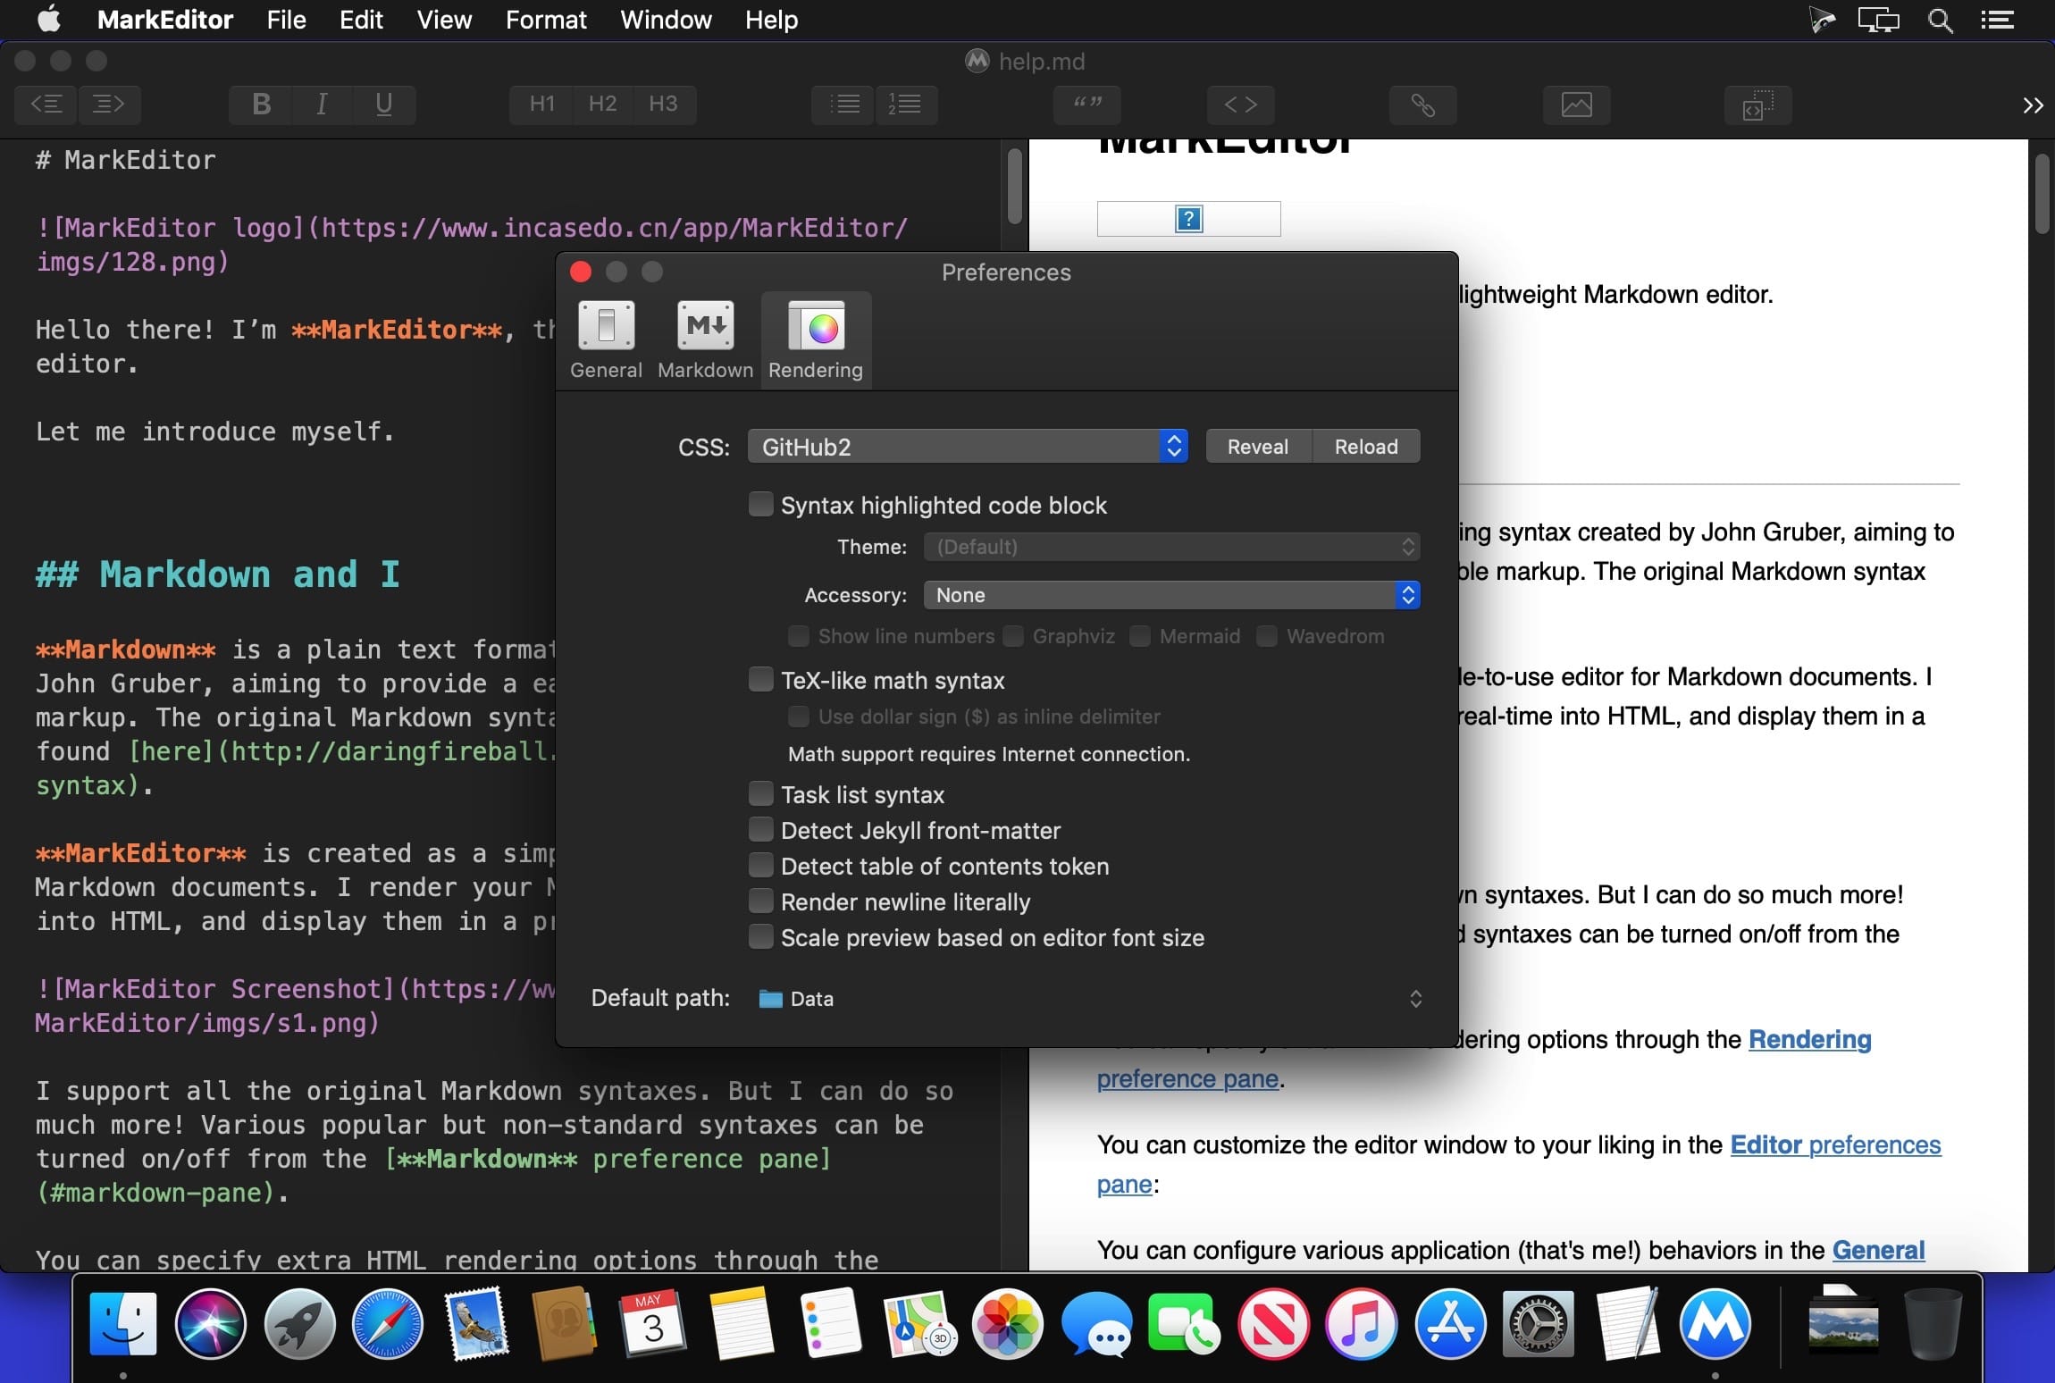
Task: Enable Syntax highlighted code block checkbox
Action: click(760, 505)
